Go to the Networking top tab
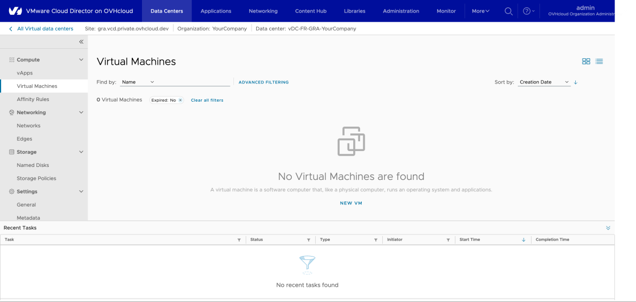Screen dimensions: 636x302 click(x=263, y=11)
